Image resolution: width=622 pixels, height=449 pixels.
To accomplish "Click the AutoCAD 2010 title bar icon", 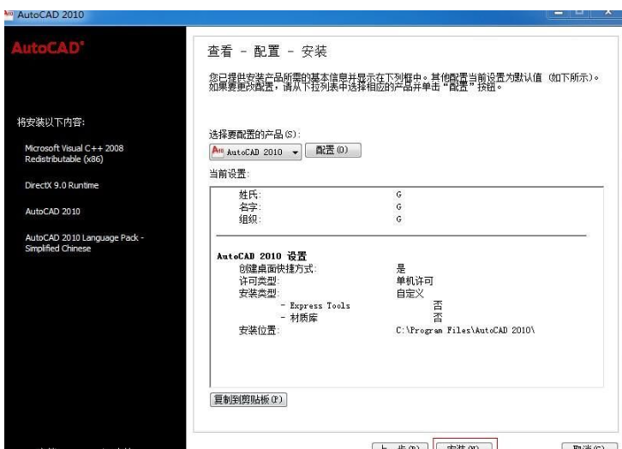I will 9,14.
